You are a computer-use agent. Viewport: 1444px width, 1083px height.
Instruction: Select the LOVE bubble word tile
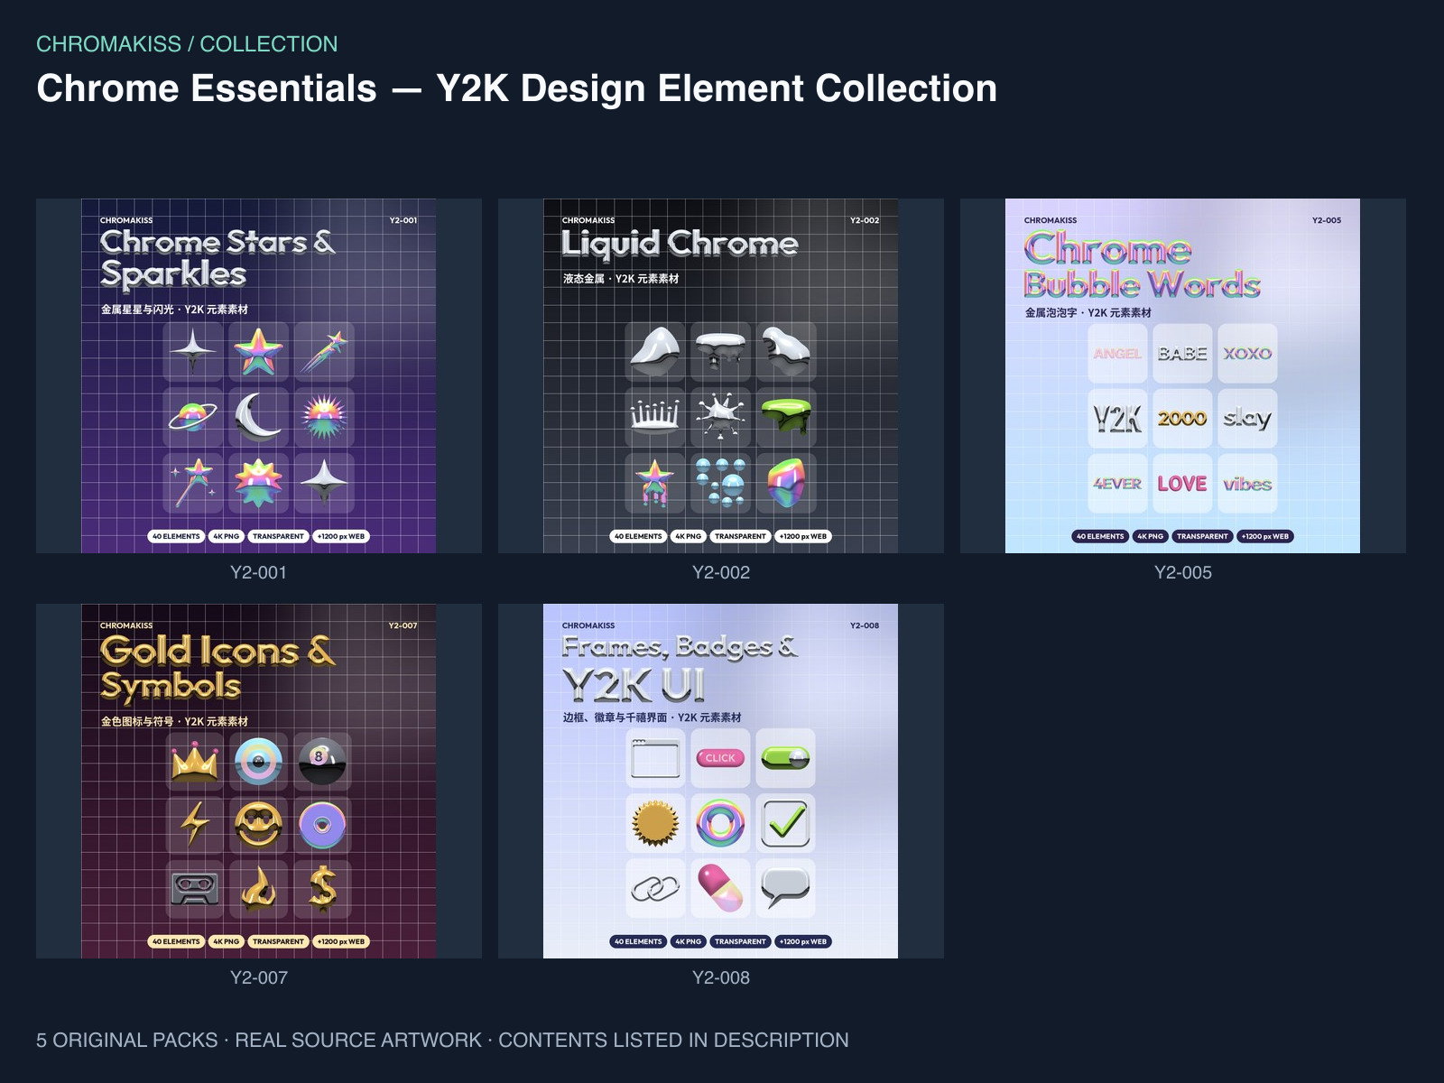coord(1182,483)
